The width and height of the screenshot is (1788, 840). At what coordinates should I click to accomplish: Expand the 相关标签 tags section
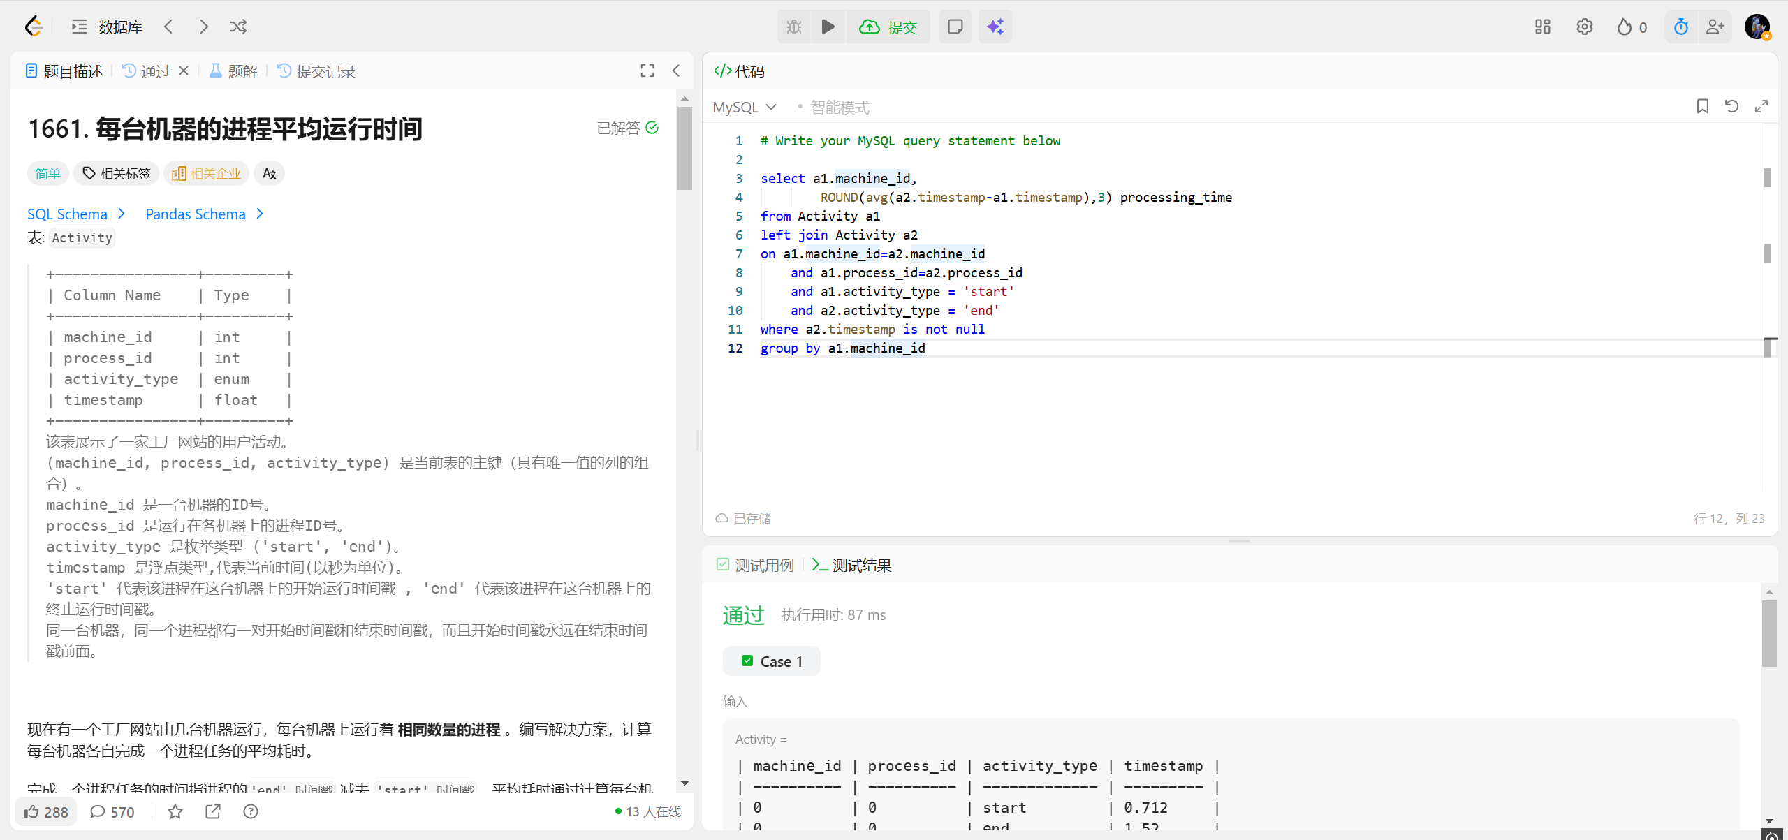click(x=117, y=173)
